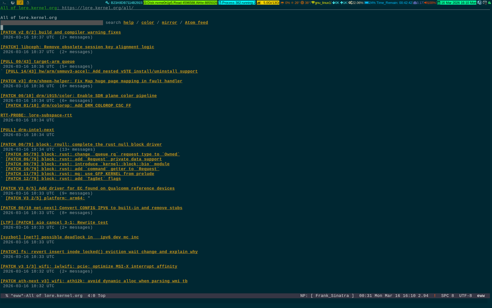Image resolution: width=492 pixels, height=308 pixels.
Task: Click the key icon before B23A9DB7114B2915
Action: click(x=107, y=2)
